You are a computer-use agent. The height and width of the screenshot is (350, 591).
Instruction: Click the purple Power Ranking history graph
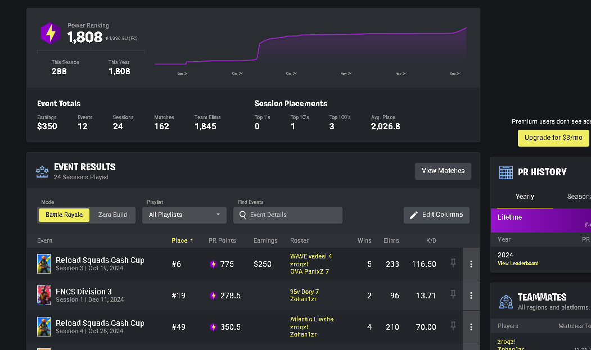tap(310, 47)
